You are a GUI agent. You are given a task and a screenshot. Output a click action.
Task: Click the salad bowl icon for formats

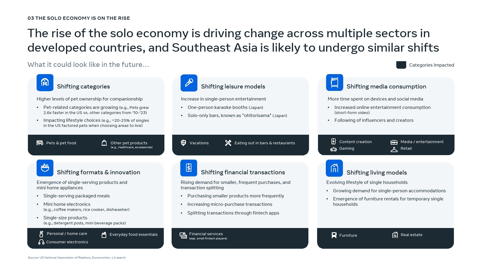45,168
